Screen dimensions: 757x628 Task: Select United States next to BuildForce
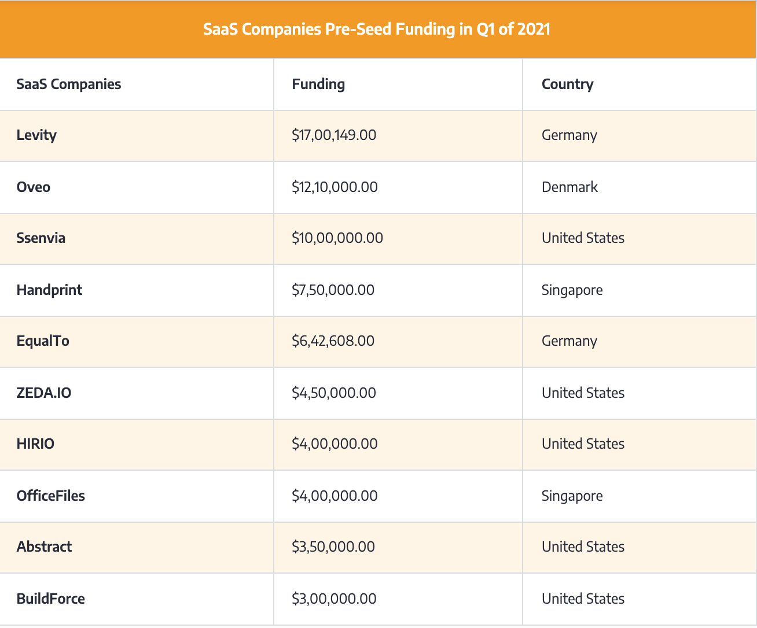coord(583,599)
